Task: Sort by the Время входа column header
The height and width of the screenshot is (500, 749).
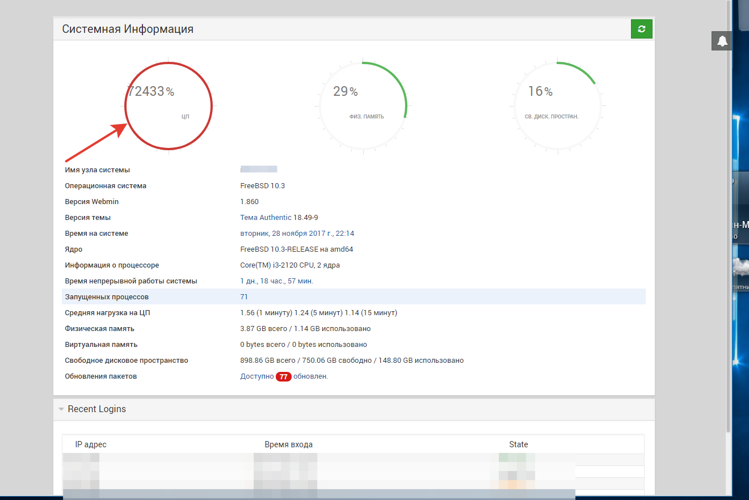Action: [288, 444]
